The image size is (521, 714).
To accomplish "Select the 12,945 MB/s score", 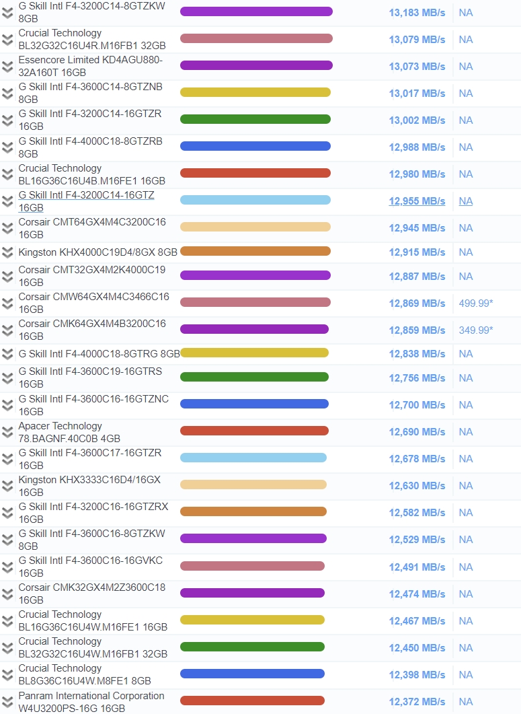I will click(x=417, y=228).
